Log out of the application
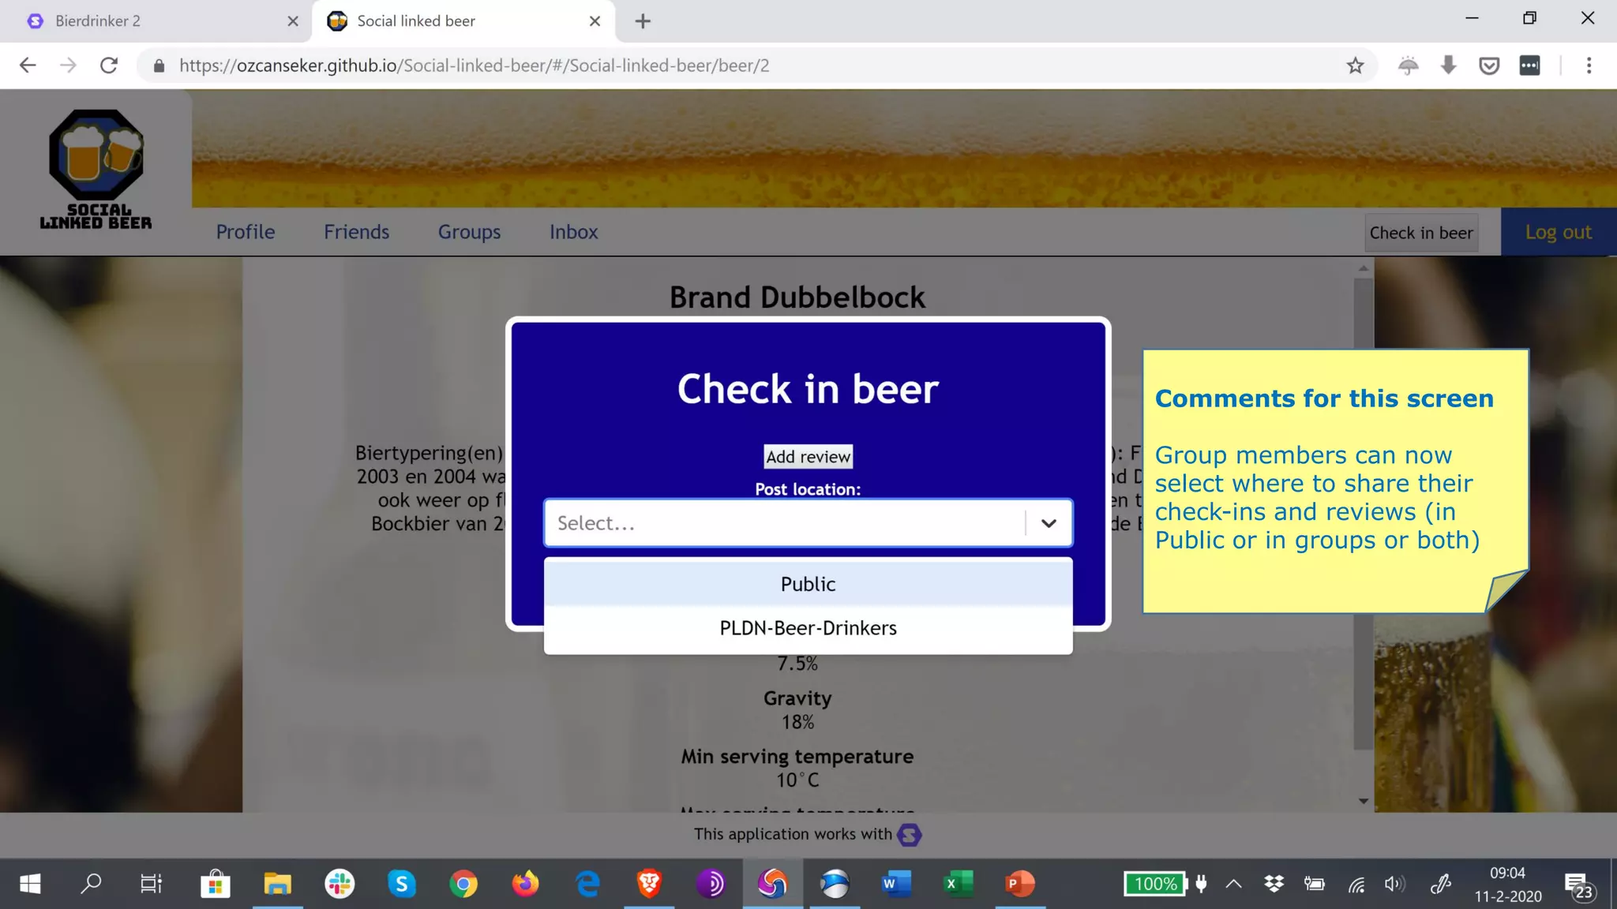 pyautogui.click(x=1559, y=232)
